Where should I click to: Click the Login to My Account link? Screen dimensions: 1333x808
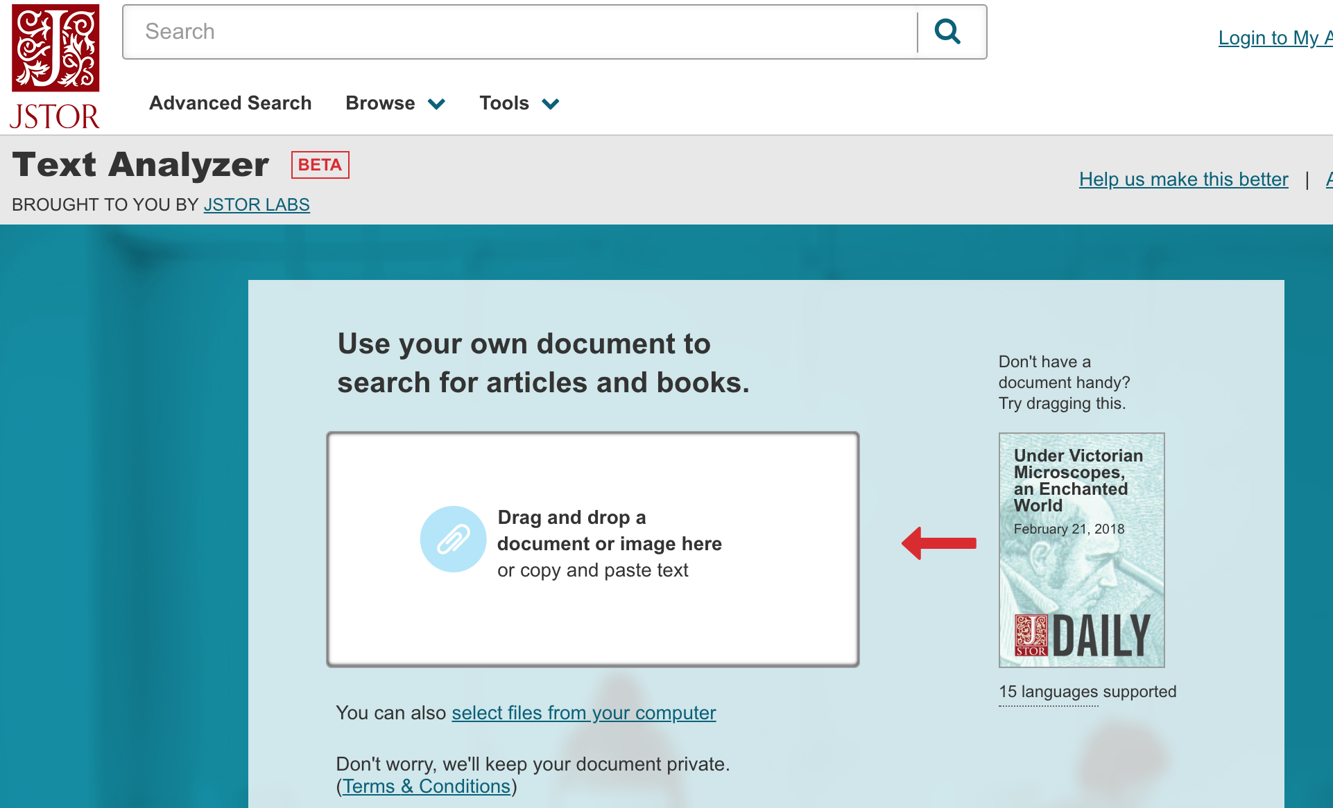point(1276,37)
